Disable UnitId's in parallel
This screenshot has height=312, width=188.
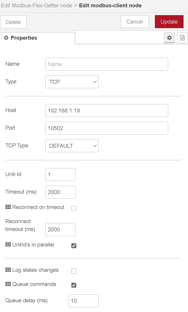click(x=74, y=246)
